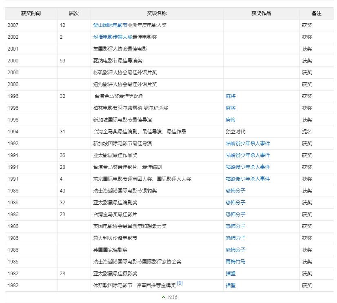
Task: Open 指望 link in the 休斯敦国际电影节 row
Action: coord(231,285)
